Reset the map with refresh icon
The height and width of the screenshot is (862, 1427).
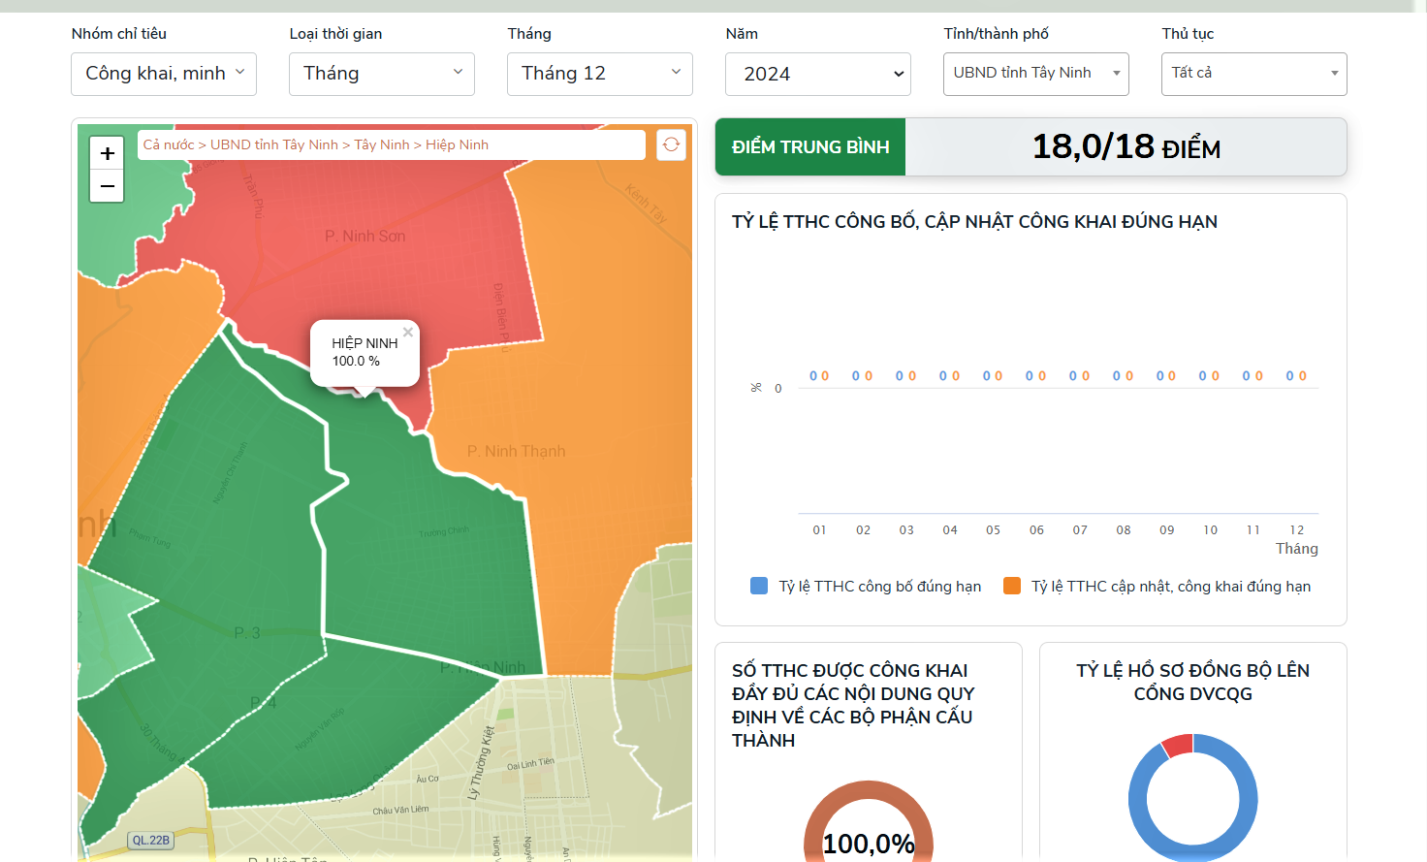[671, 144]
